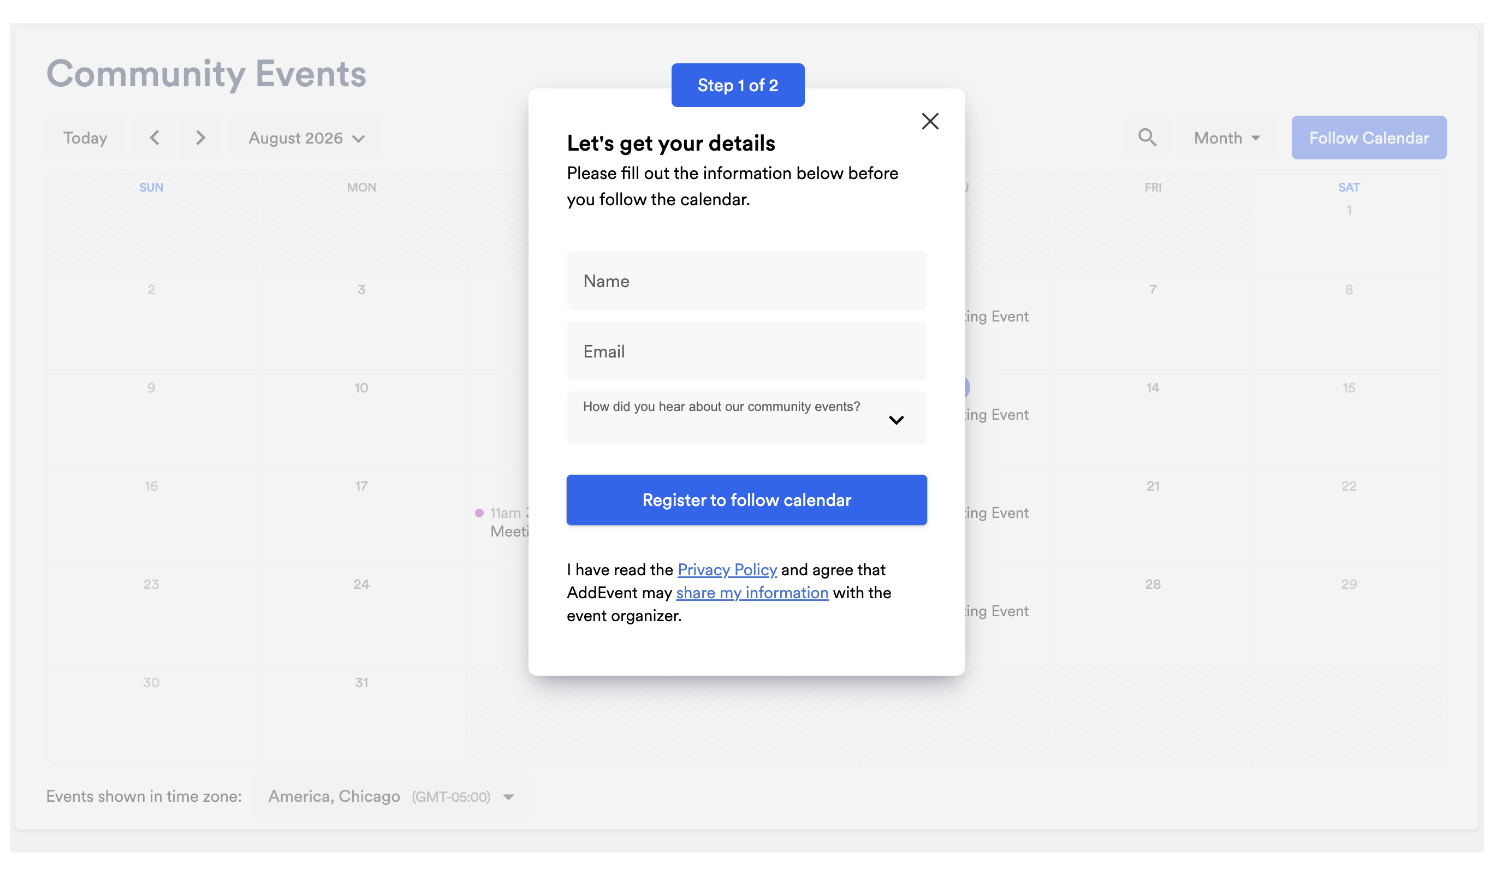Click Register to follow calendar button
The image size is (1496, 870).
click(746, 500)
